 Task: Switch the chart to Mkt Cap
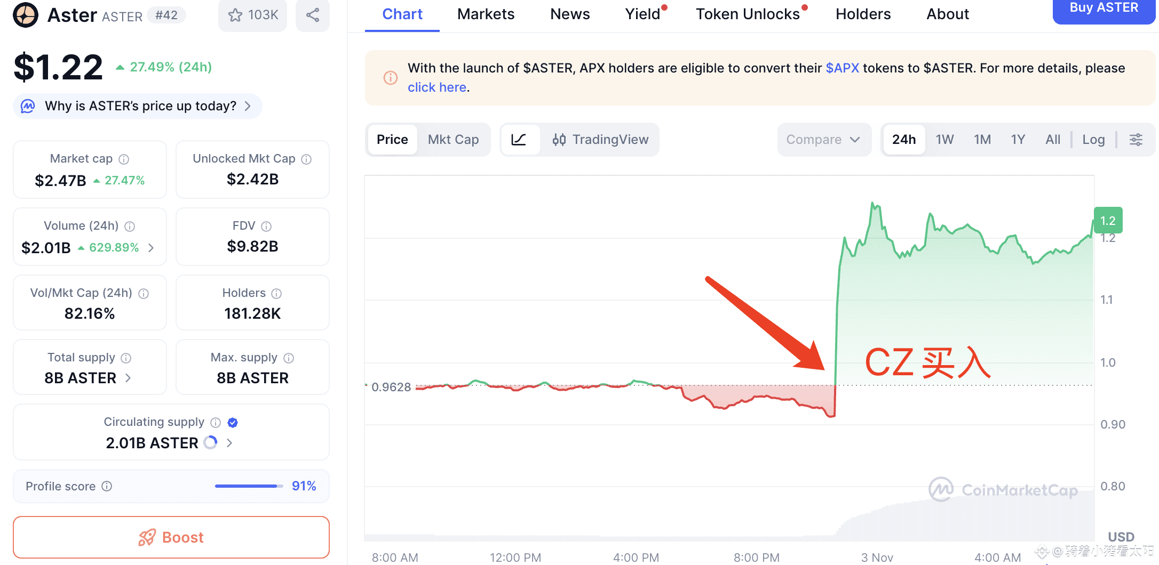[453, 140]
